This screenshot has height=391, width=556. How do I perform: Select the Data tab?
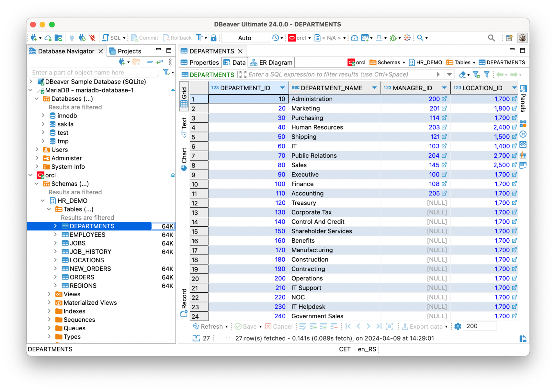(x=234, y=62)
